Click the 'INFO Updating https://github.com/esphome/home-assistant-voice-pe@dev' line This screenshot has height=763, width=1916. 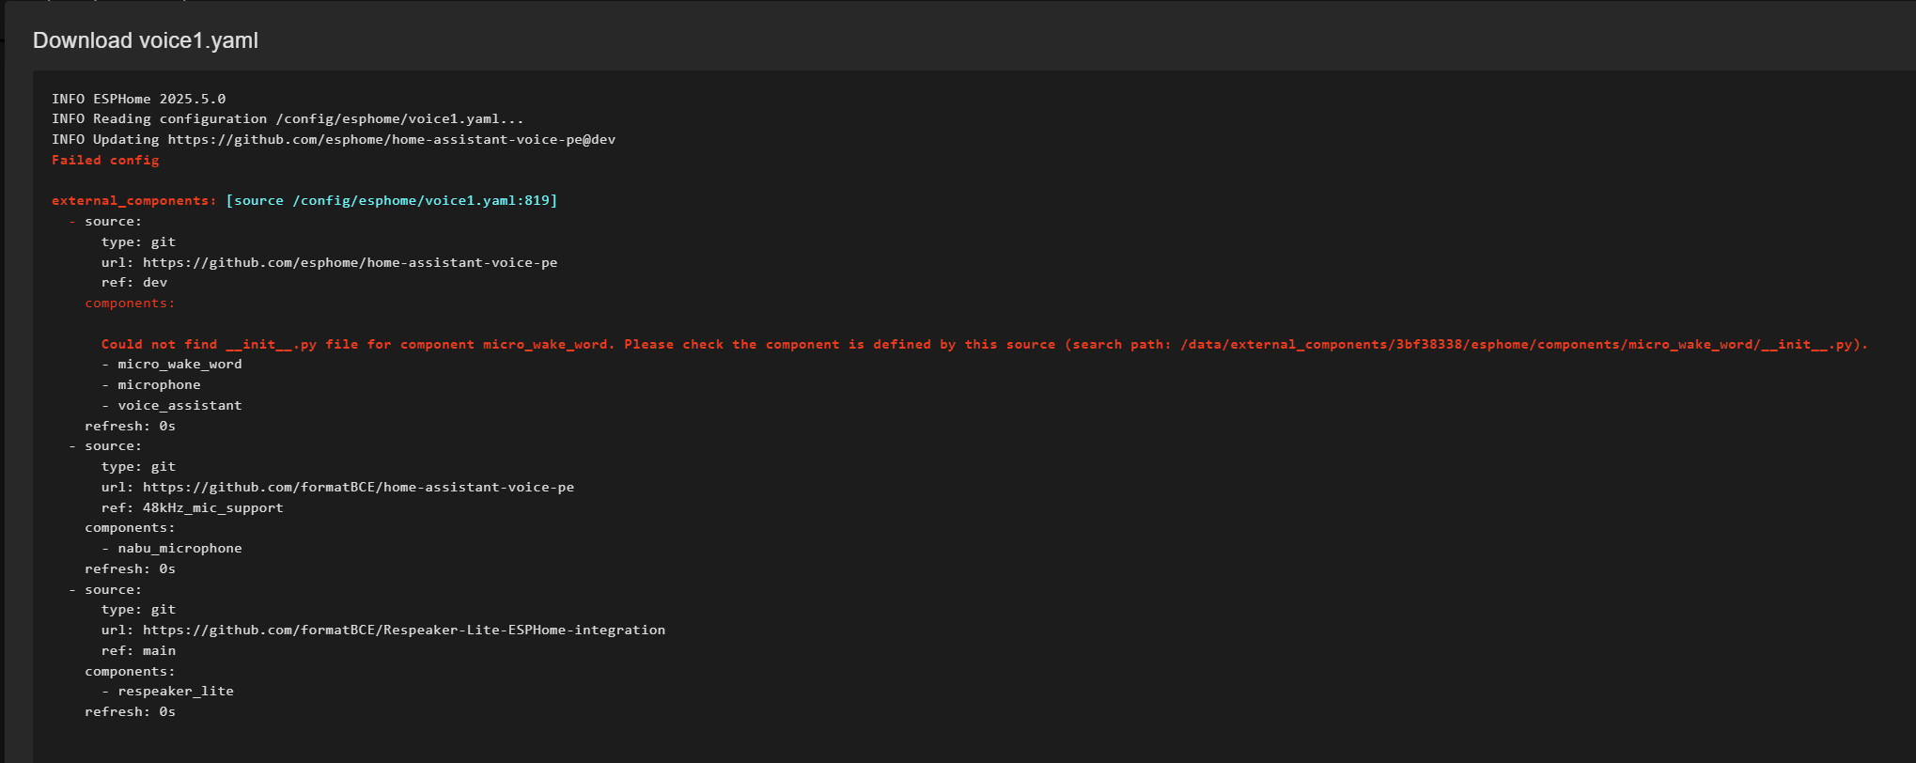tap(334, 140)
